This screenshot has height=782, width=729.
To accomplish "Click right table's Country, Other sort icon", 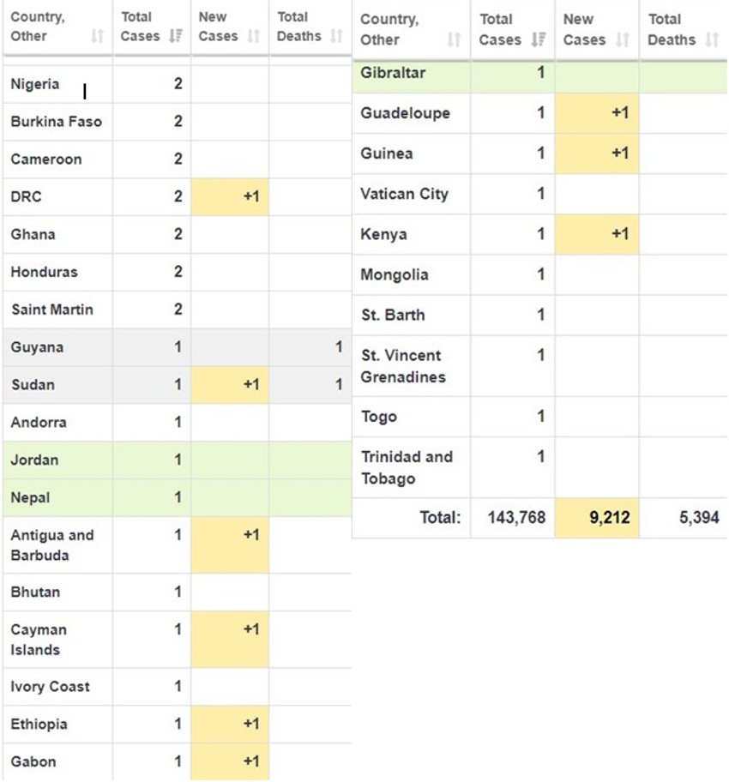I will pos(454,39).
